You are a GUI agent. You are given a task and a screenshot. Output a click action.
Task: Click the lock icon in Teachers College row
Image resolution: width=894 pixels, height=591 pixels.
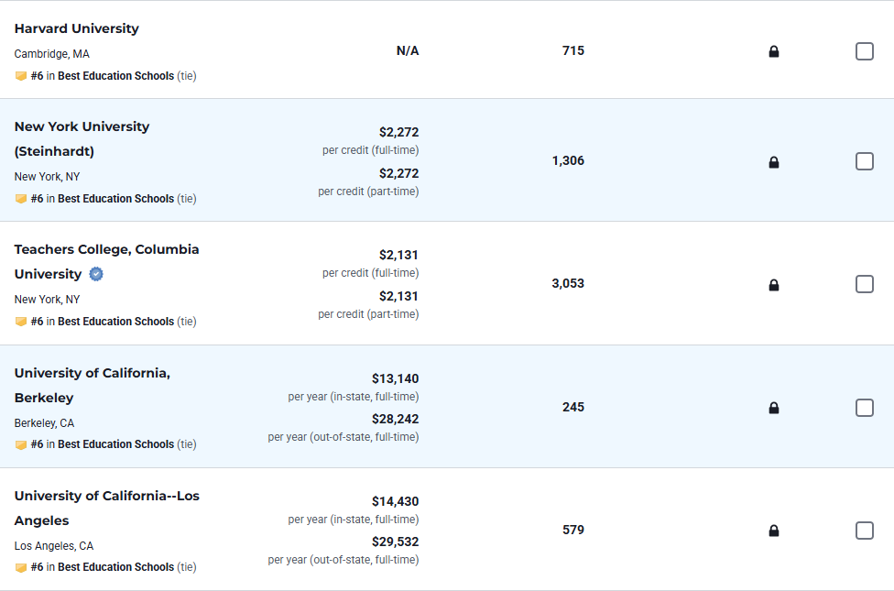[774, 285]
